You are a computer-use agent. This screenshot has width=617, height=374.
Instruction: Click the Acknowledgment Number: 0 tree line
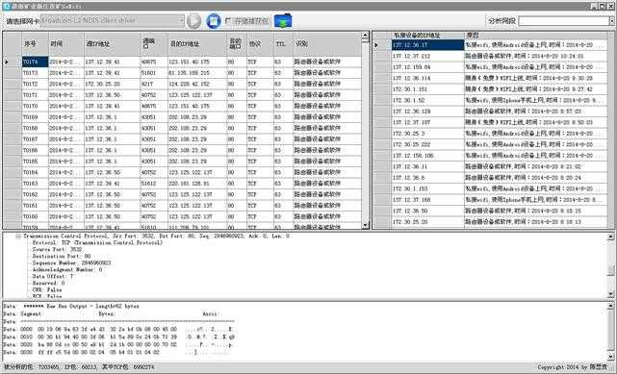(67, 269)
